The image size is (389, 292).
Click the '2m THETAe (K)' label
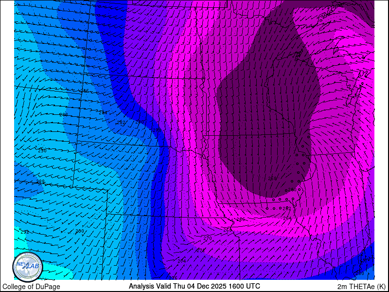pyautogui.click(x=362, y=286)
